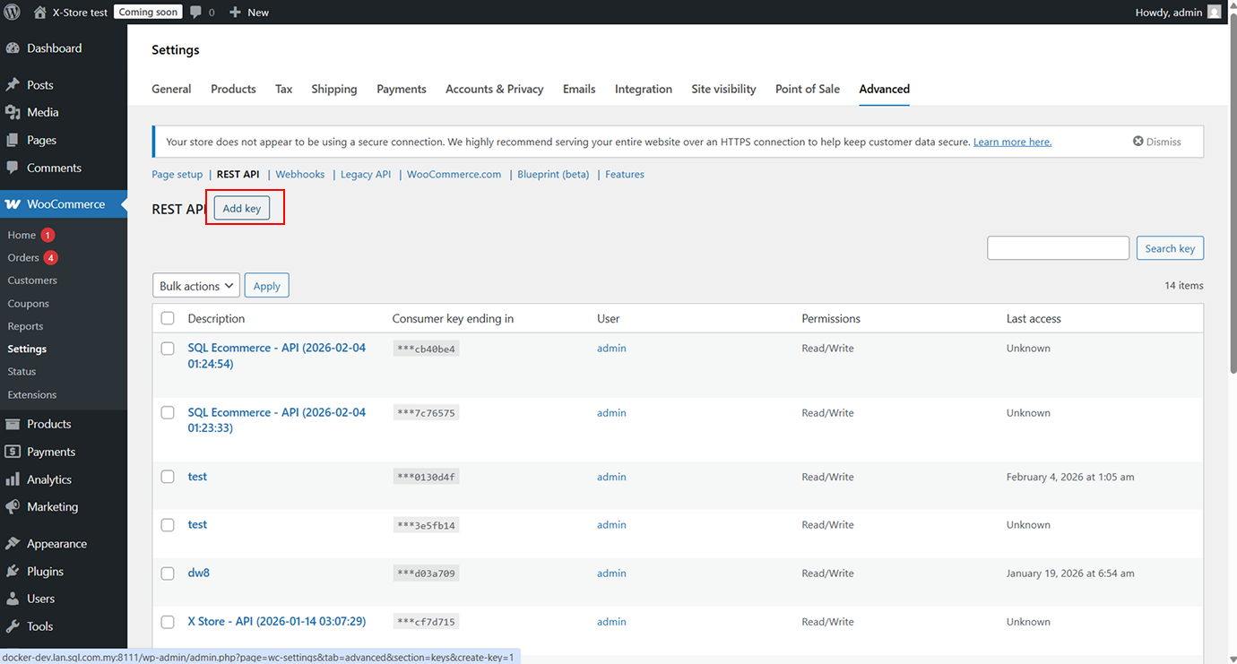The image size is (1237, 664).
Task: Dismiss the HTTPS secure connection notice
Action: pyautogui.click(x=1156, y=142)
